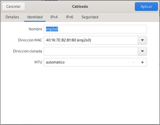Click the Nombre field containing enp2s0
Image resolution: width=160 pixels, height=125 pixels.
[95, 29]
